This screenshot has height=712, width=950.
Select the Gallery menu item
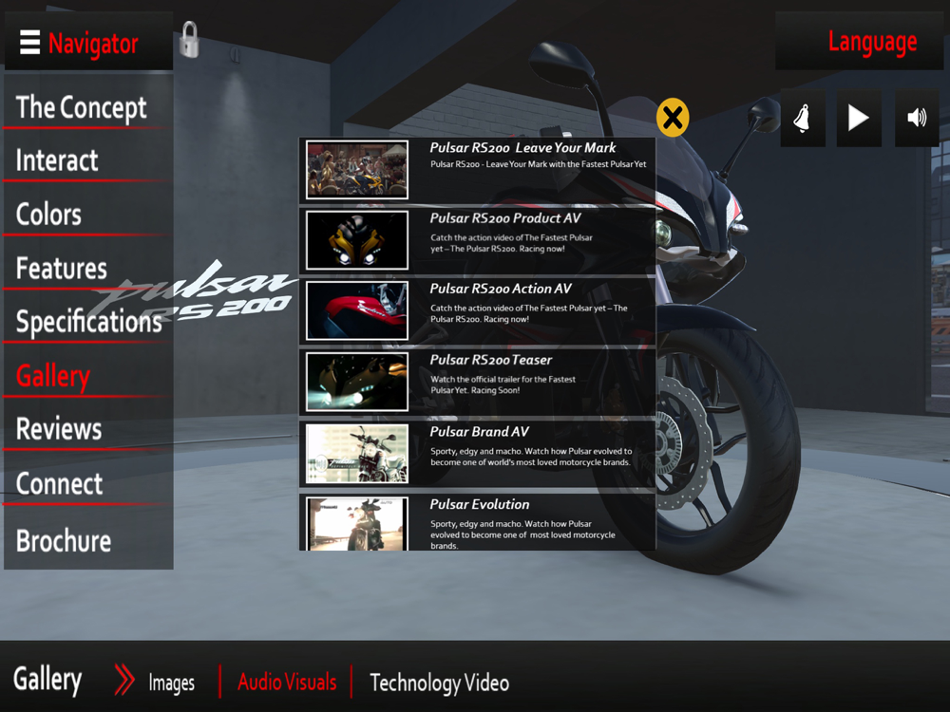click(88, 375)
